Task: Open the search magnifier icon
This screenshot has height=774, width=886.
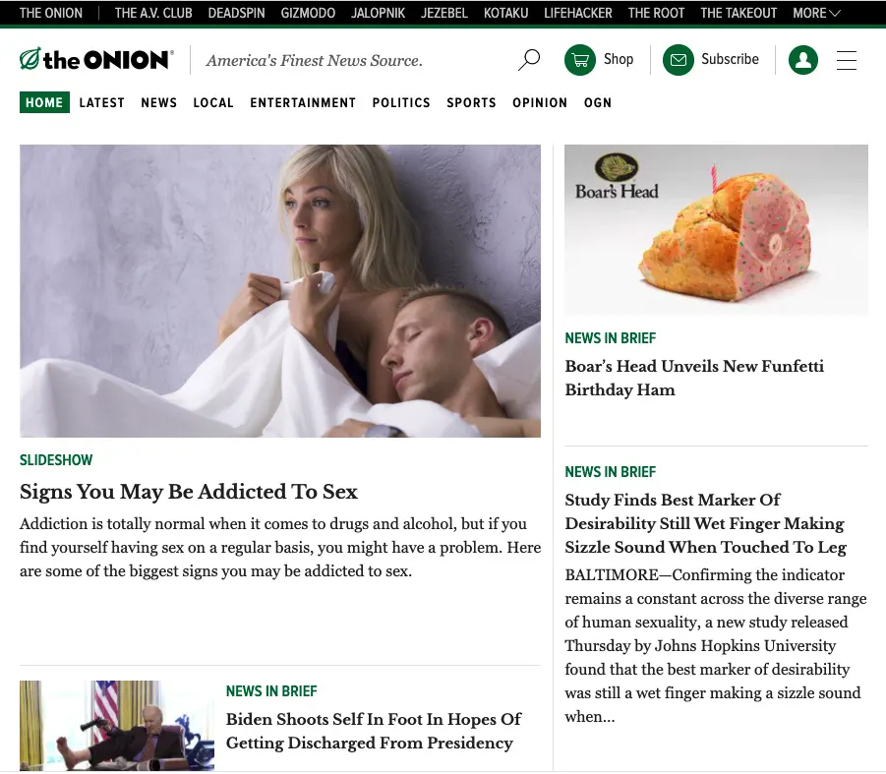Action: (x=529, y=59)
